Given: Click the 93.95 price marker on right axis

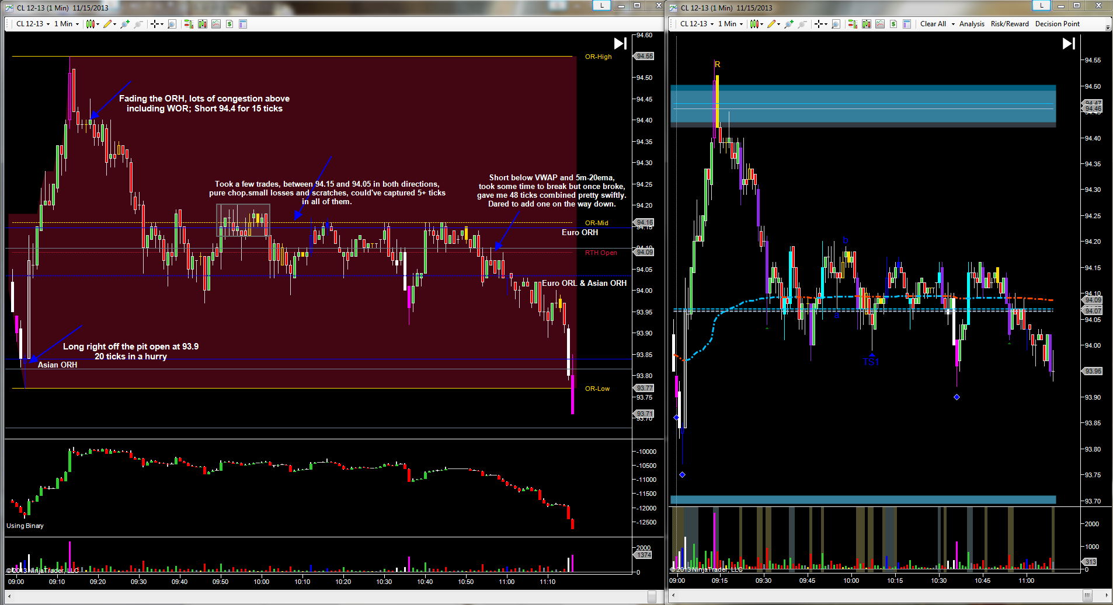Looking at the screenshot, I should coord(1093,371).
